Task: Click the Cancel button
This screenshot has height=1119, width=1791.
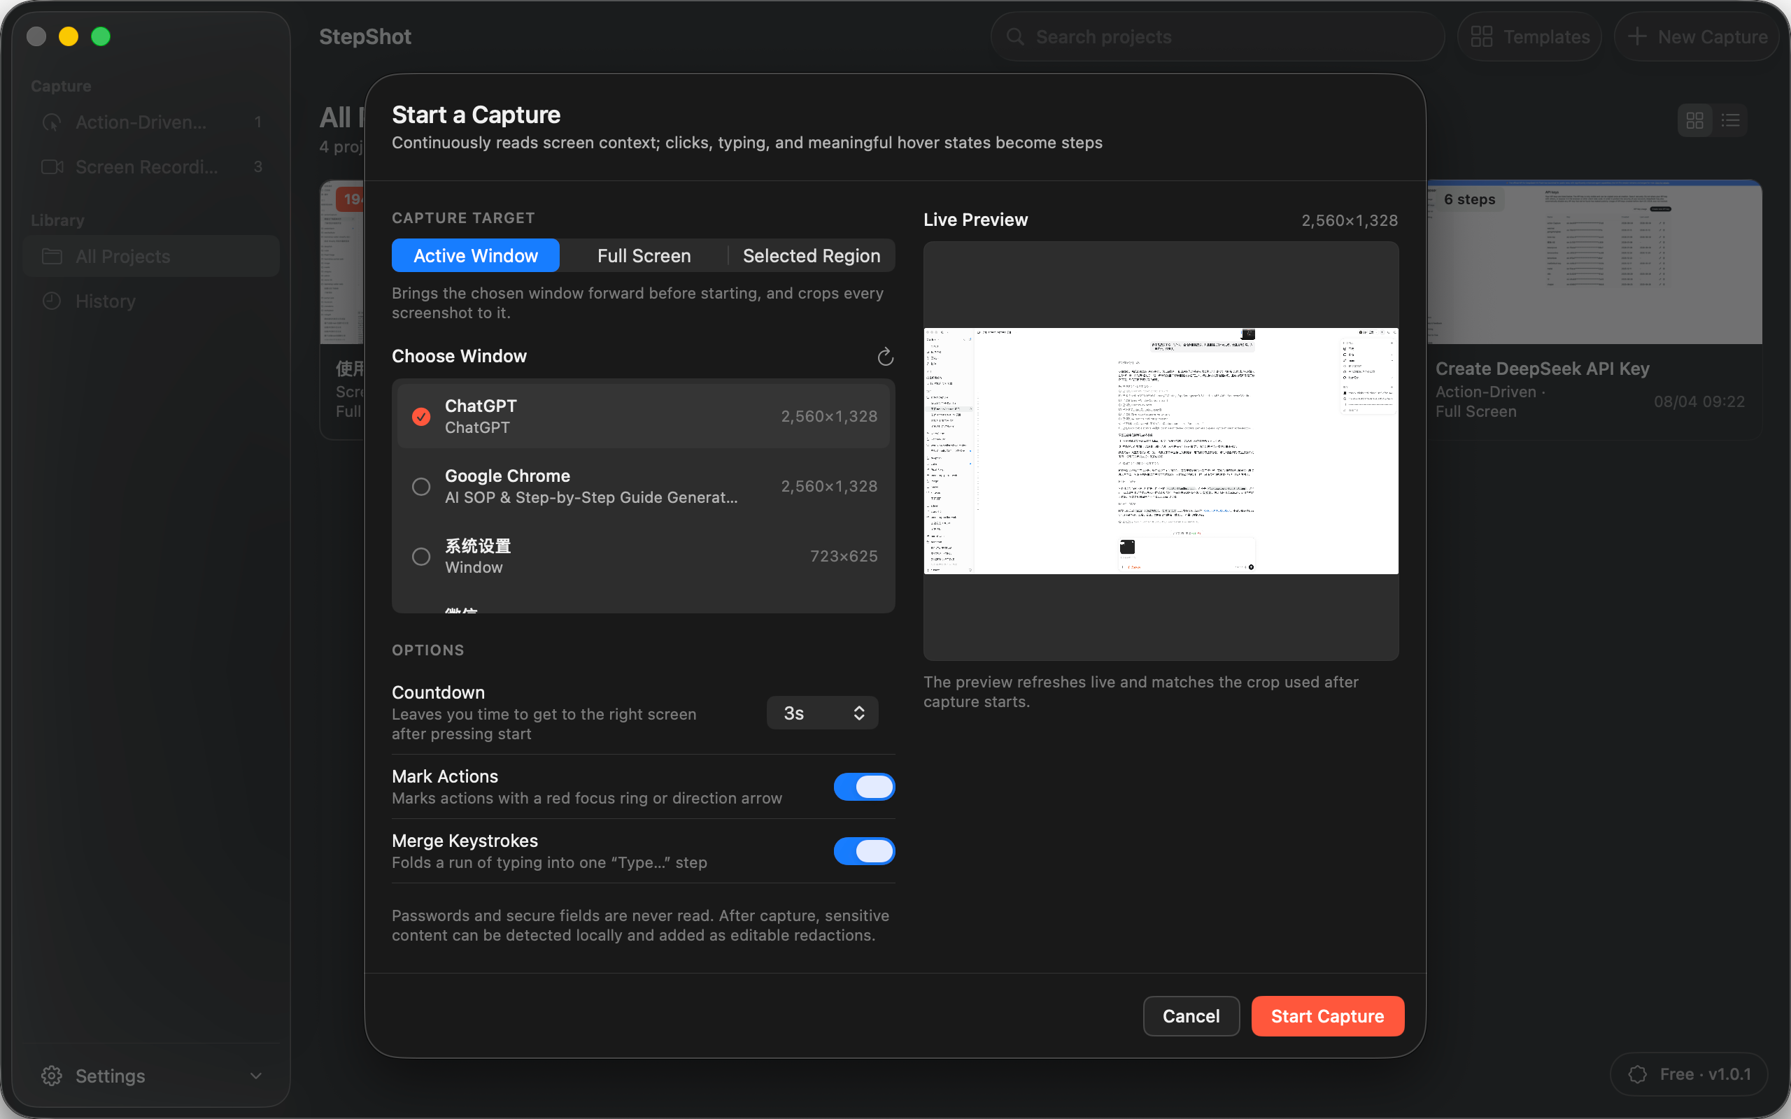Action: 1191,1016
